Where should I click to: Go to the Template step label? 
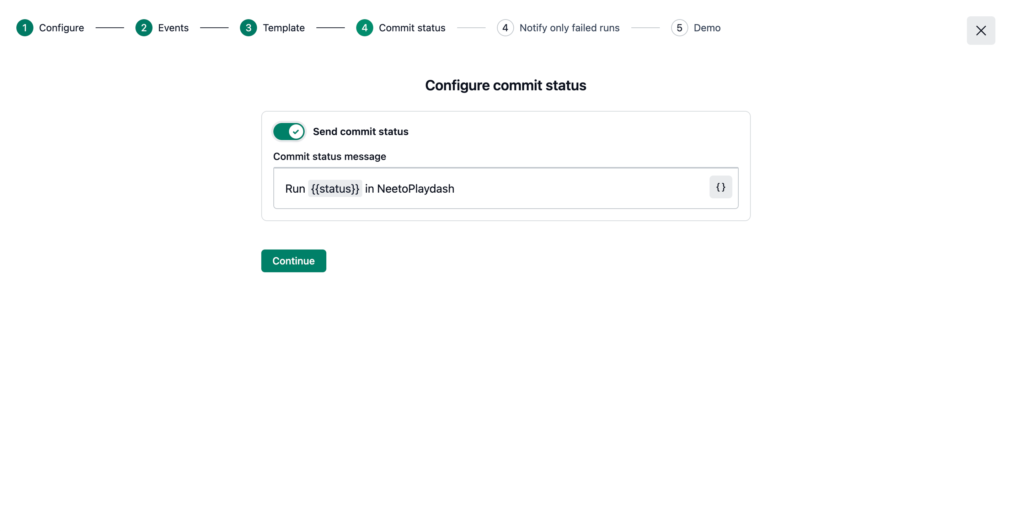click(x=284, y=28)
